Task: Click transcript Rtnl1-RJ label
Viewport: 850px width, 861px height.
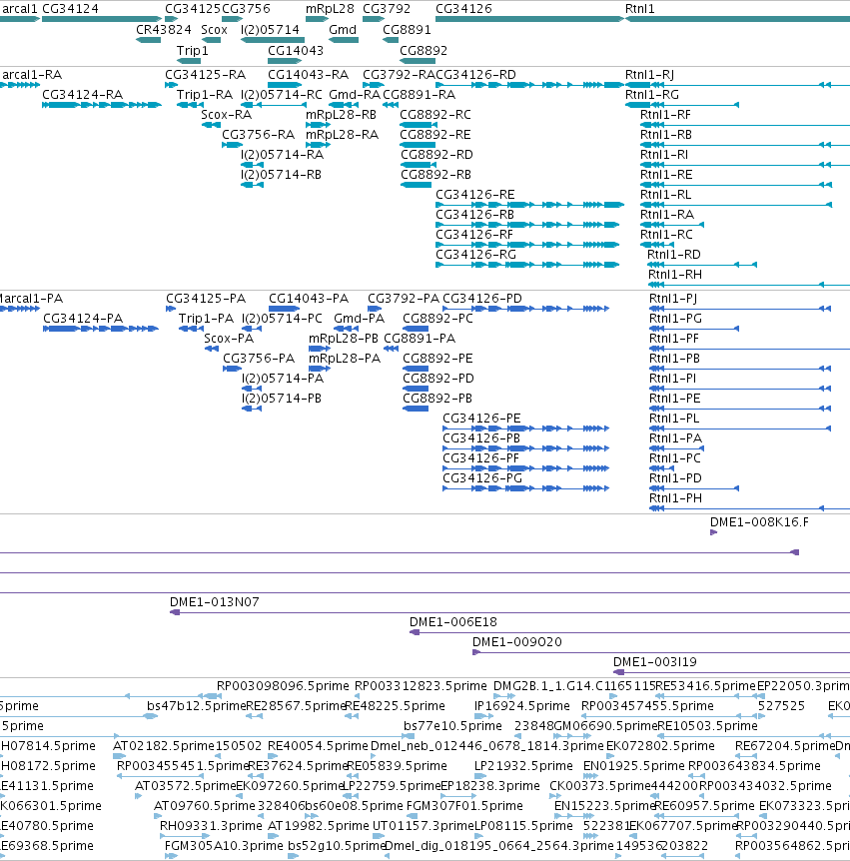Action: tap(649, 75)
